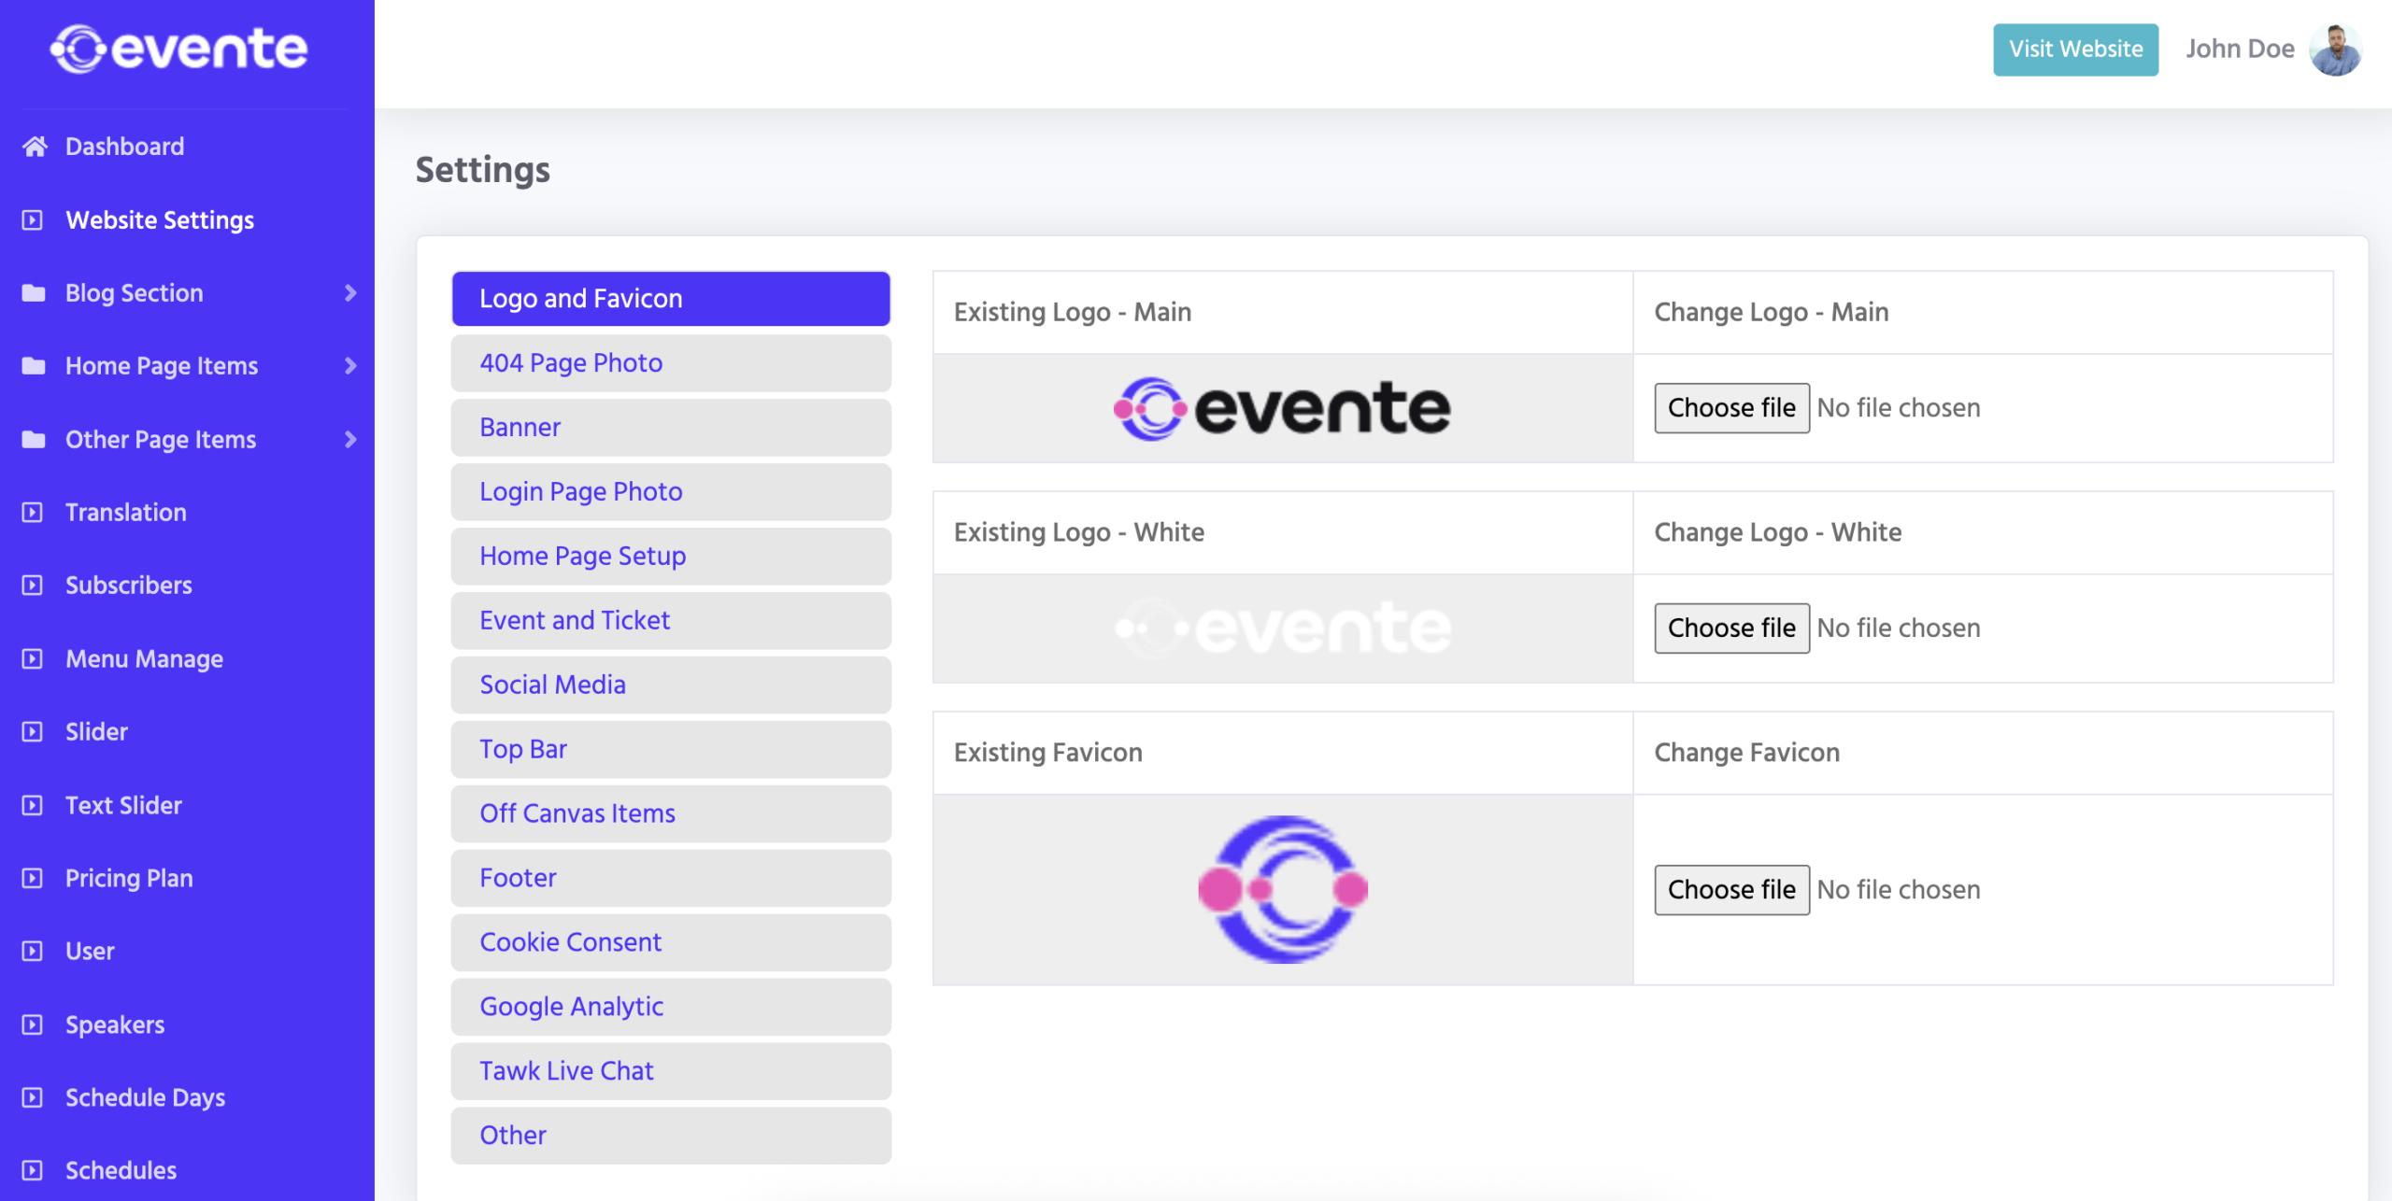
Task: Click the Visit Website button
Action: (x=2075, y=49)
